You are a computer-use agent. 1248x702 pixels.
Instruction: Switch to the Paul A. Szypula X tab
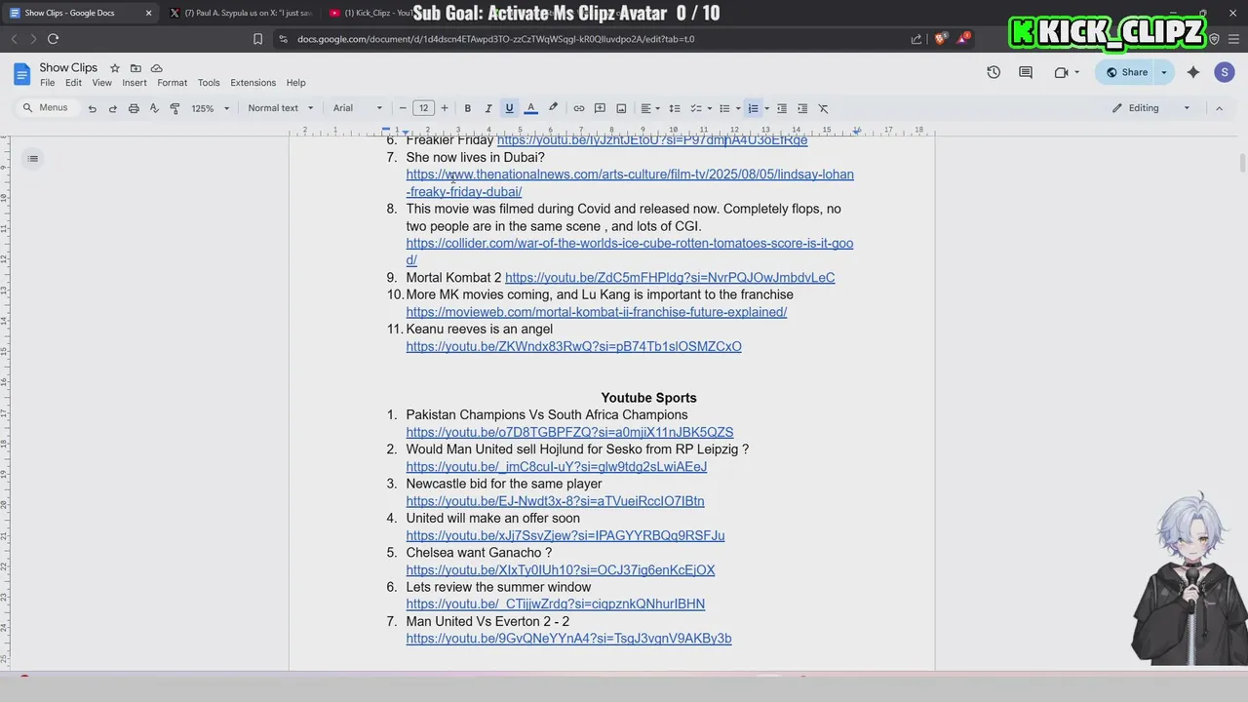(x=240, y=13)
